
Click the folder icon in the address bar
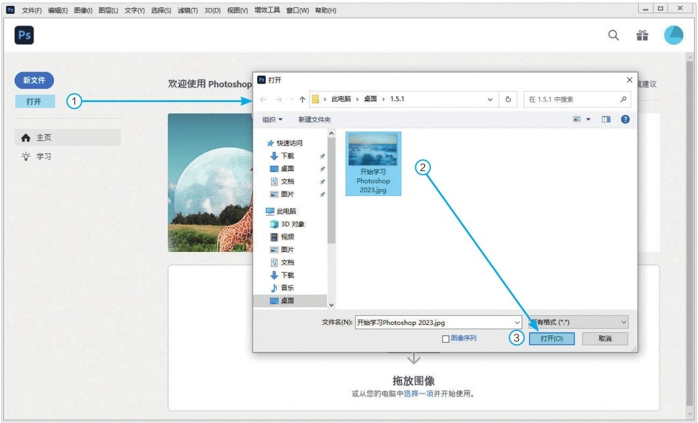point(315,99)
